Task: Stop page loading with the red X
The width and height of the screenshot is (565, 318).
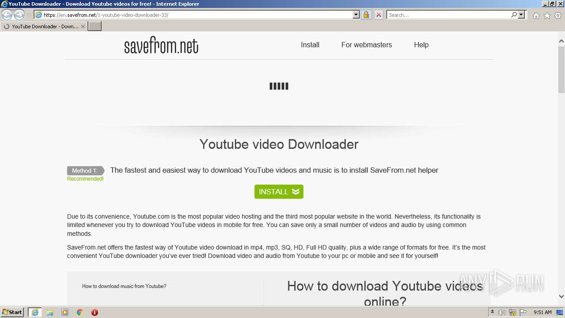Action: click(x=378, y=15)
